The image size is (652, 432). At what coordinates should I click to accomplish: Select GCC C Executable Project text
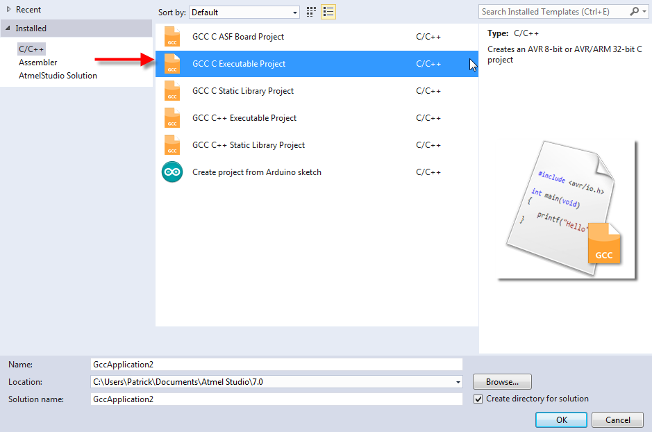239,64
